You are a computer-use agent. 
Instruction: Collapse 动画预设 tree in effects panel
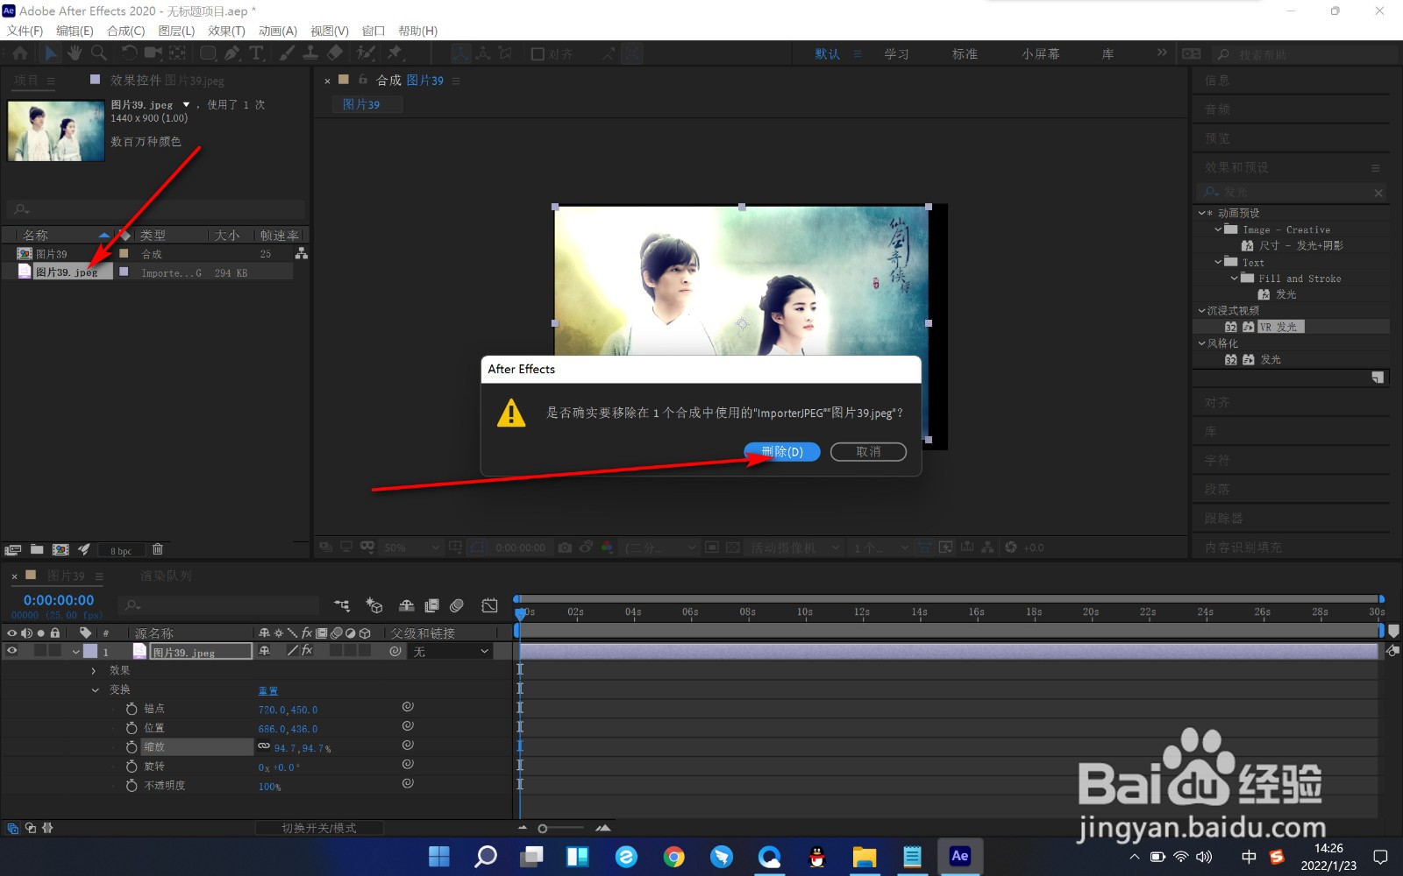click(x=1201, y=213)
